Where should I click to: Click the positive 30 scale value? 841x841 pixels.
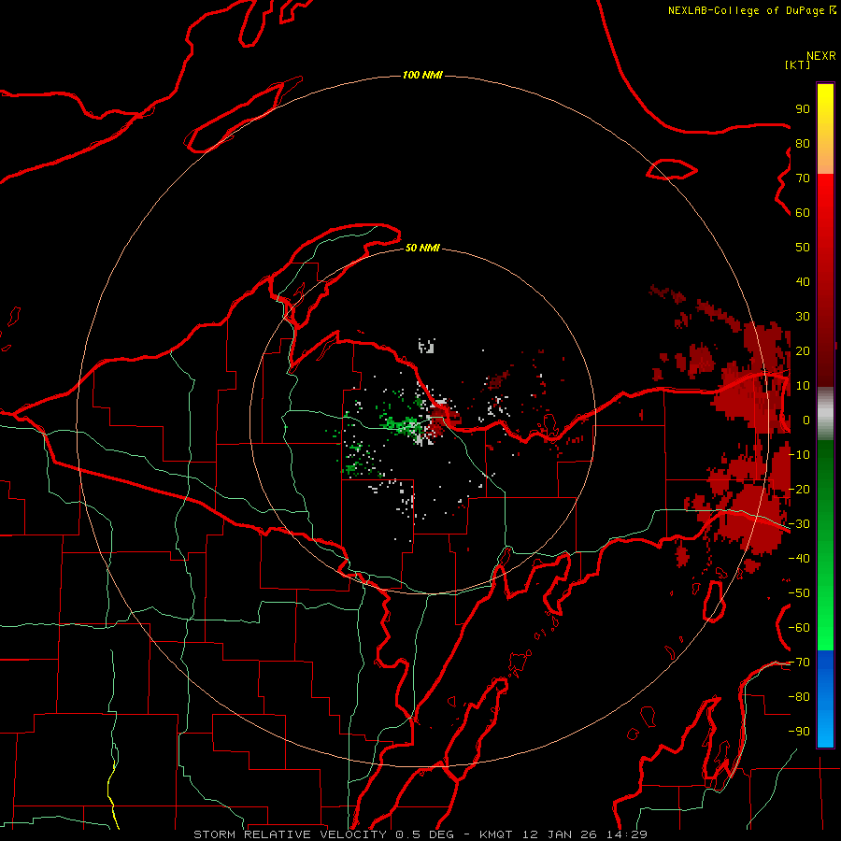803,317
